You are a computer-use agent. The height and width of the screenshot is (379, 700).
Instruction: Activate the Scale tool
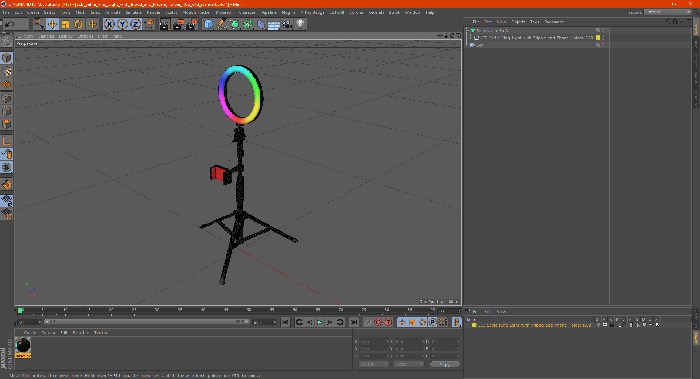(x=66, y=24)
